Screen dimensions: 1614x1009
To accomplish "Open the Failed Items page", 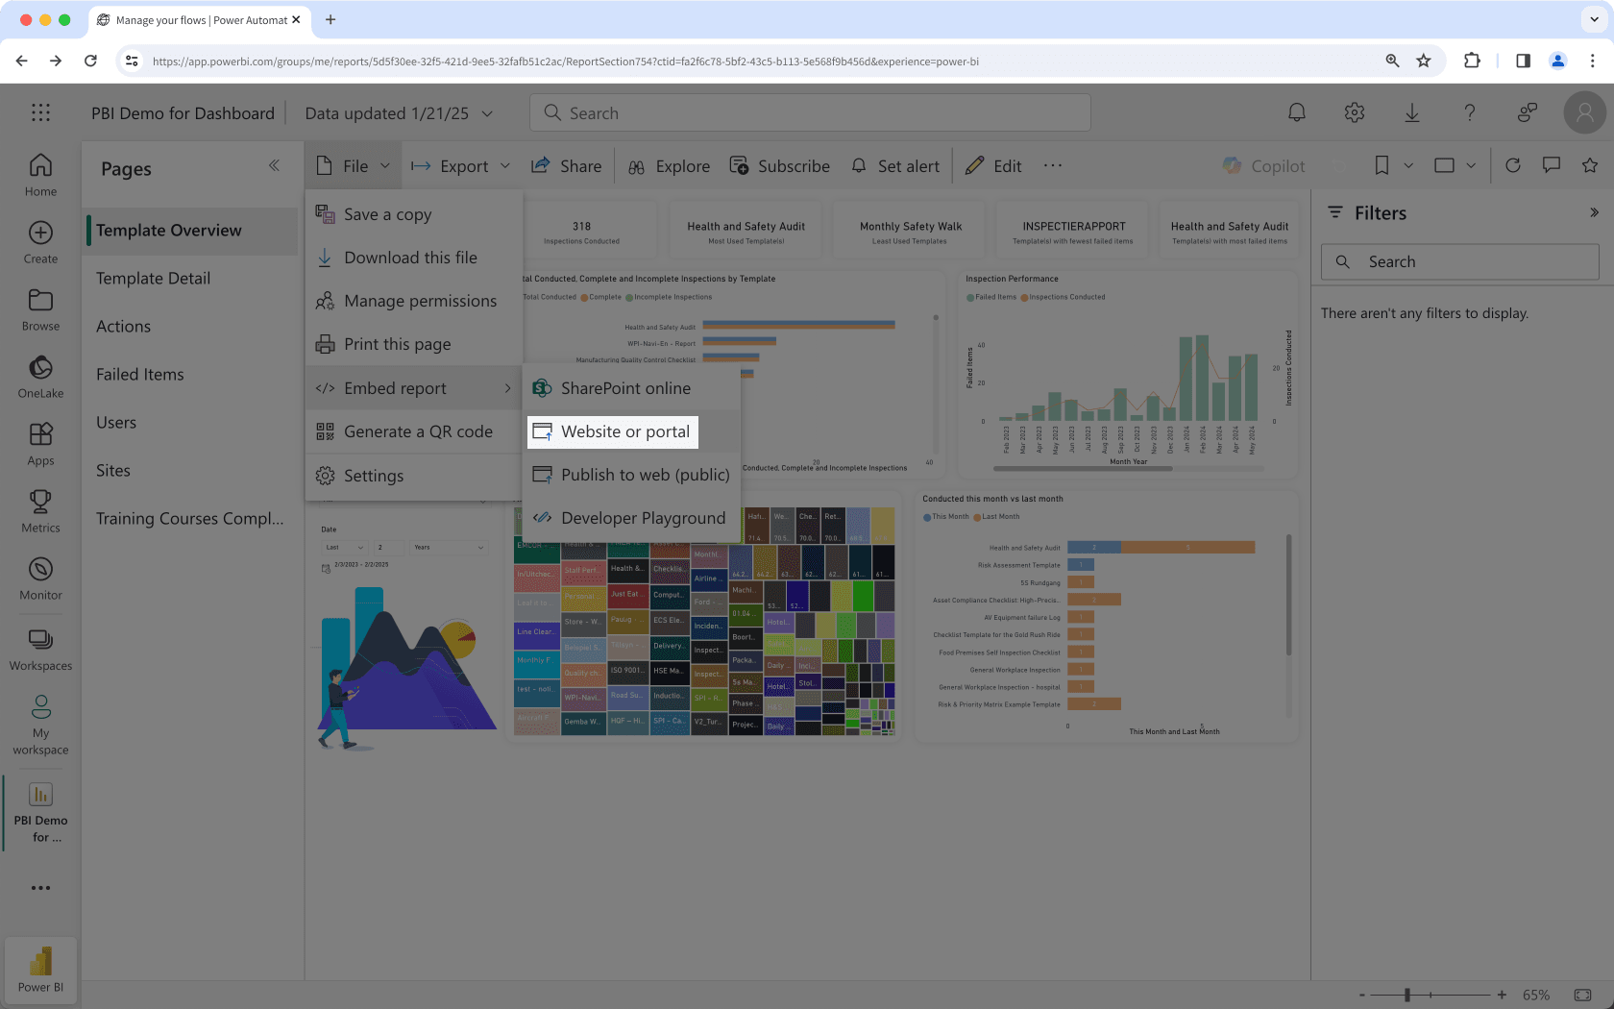I will (x=140, y=375).
